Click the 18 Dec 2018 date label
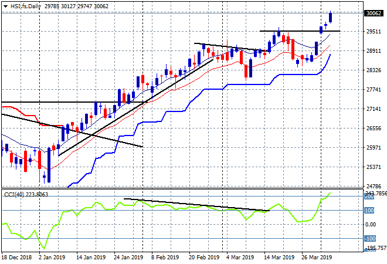The width and height of the screenshot is (387, 264). click(17, 258)
